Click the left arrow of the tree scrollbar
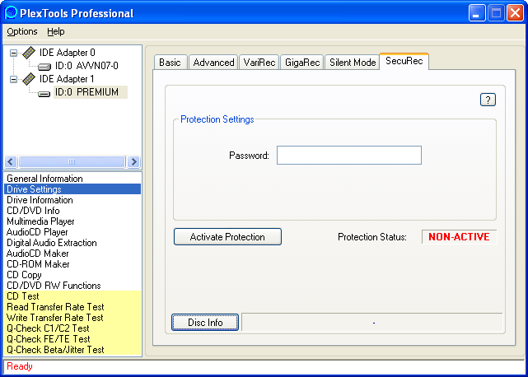This screenshot has height=377, width=528. point(11,162)
